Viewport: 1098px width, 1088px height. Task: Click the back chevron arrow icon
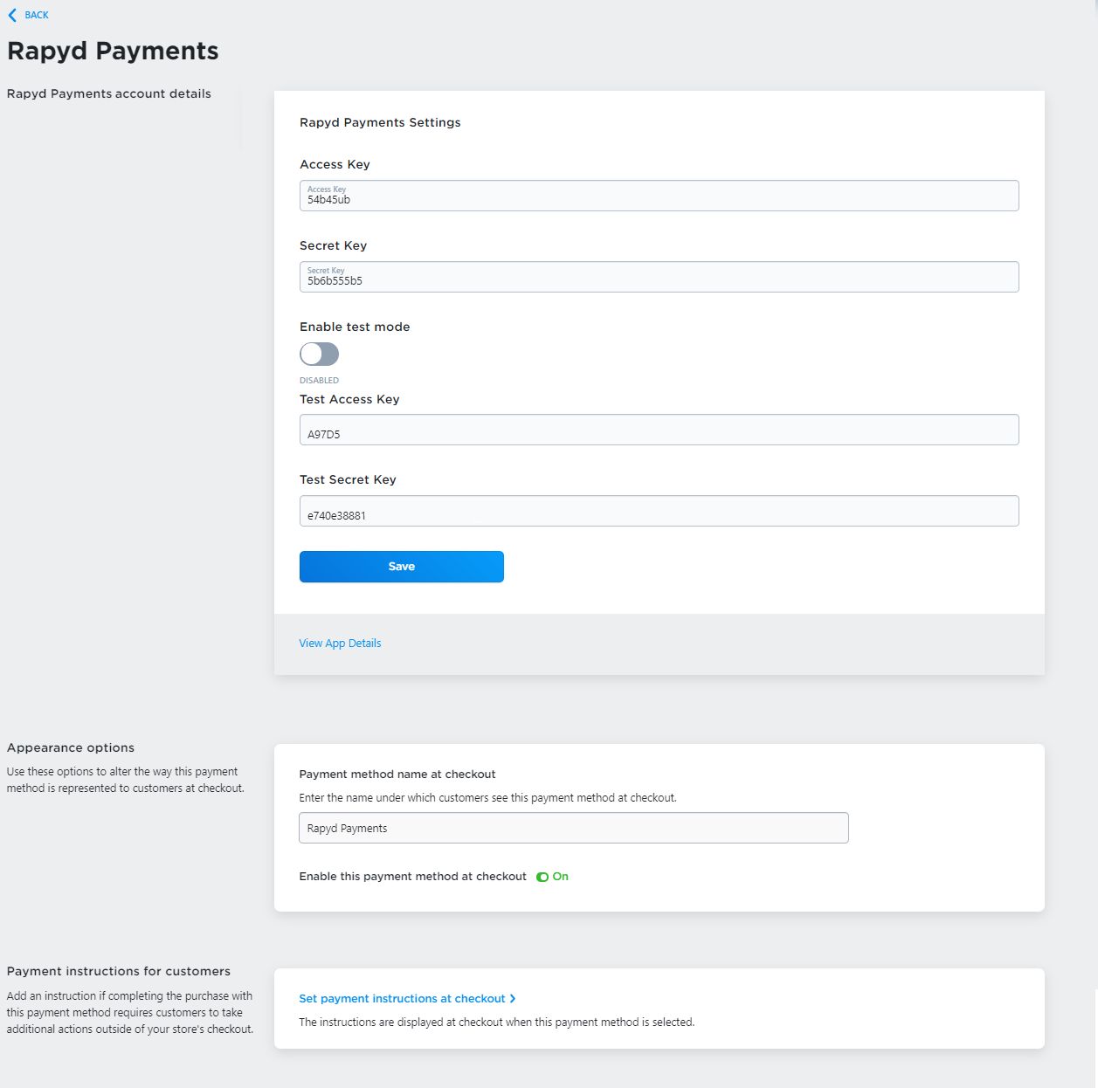pos(12,15)
